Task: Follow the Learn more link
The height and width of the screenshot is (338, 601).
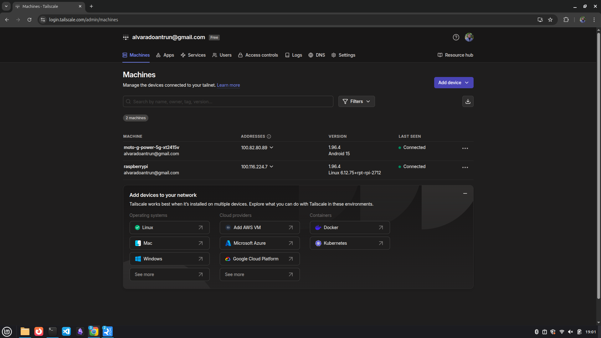Action: coord(228,85)
